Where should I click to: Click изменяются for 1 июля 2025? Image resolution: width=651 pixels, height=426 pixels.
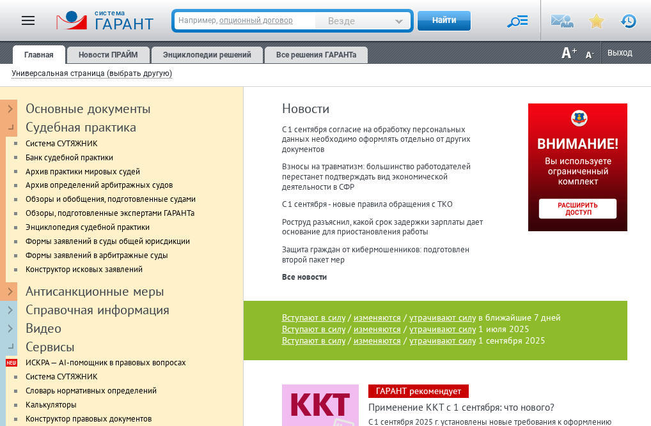(377, 330)
